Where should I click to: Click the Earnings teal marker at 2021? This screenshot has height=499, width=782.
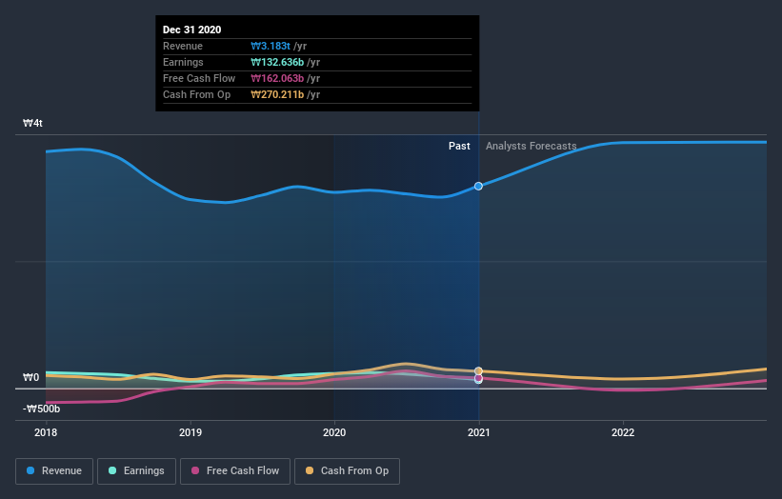(478, 380)
